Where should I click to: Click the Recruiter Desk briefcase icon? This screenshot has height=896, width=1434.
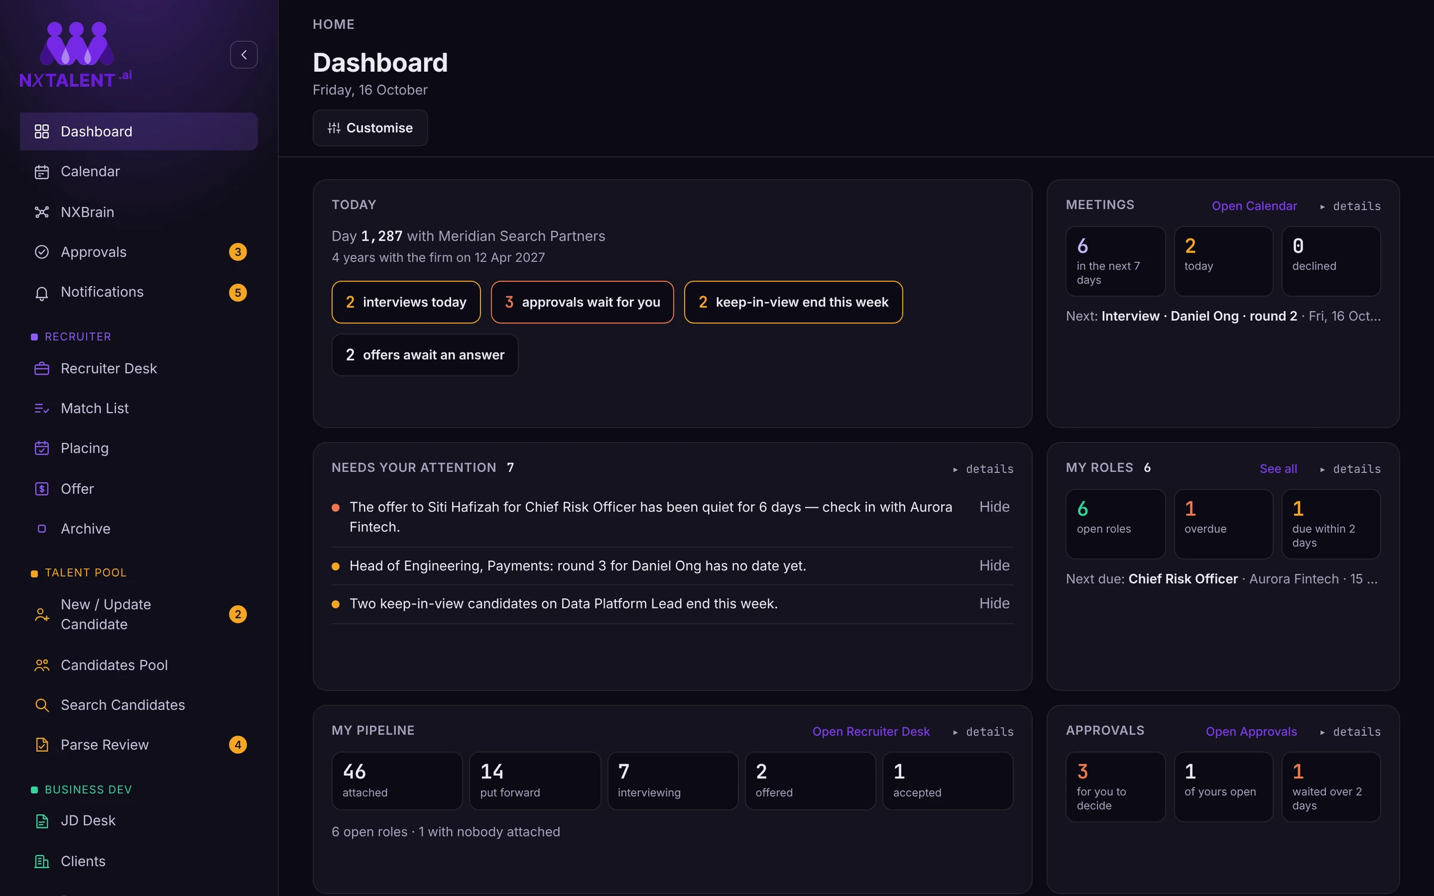pyautogui.click(x=42, y=369)
